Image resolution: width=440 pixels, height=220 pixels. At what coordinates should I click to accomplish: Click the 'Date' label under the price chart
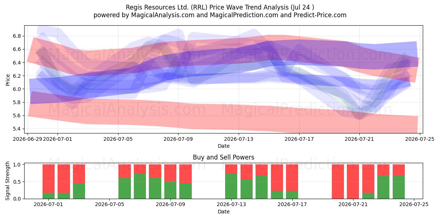(224, 146)
